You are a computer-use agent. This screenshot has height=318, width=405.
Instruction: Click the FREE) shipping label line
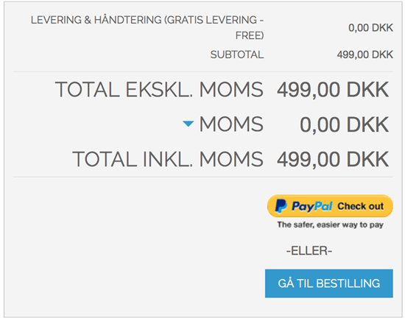(x=250, y=35)
